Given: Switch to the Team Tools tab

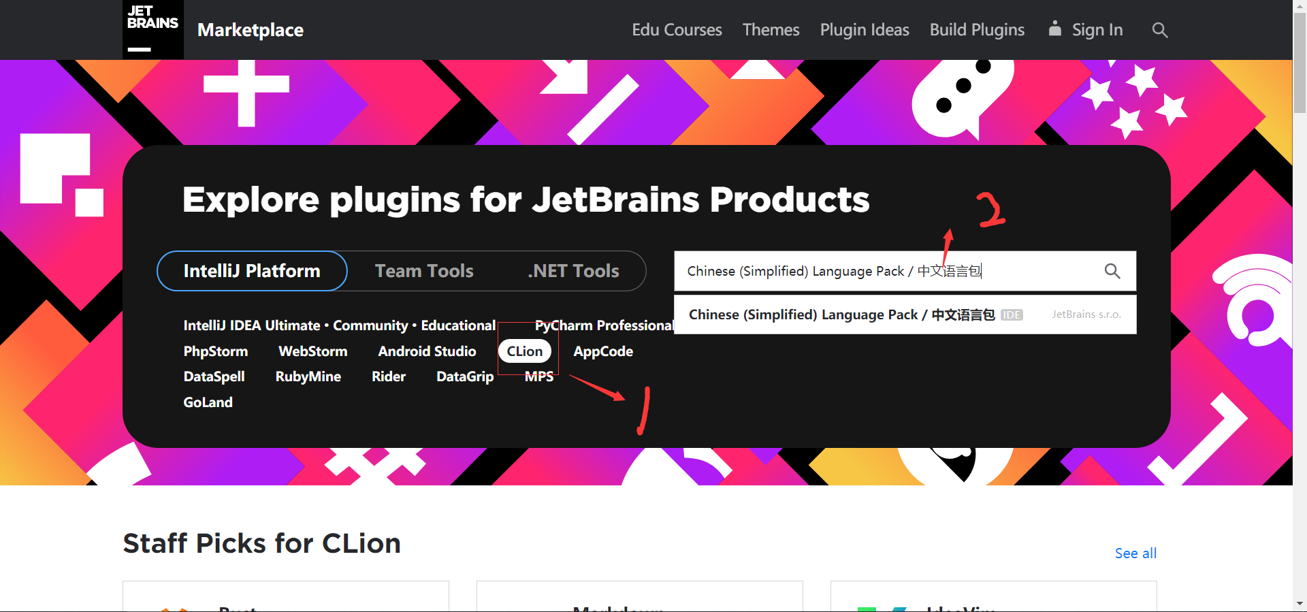Looking at the screenshot, I should point(424,271).
